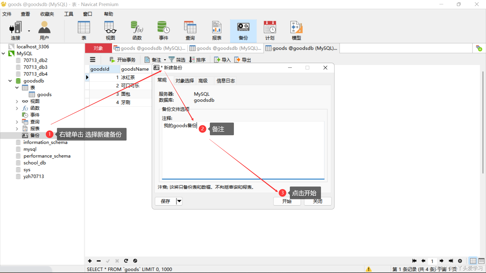Open the 收藏夹 favorites menu
This screenshot has height=273, width=486.
(x=47, y=14)
